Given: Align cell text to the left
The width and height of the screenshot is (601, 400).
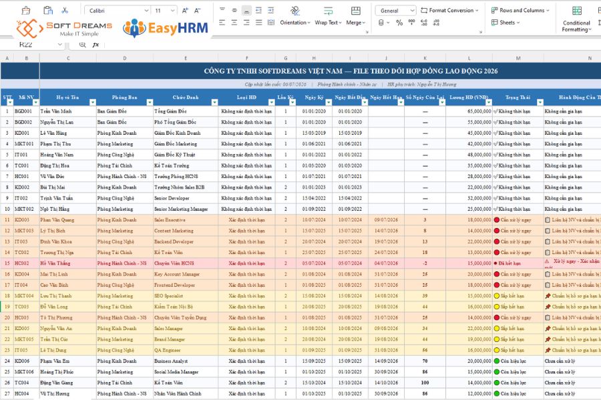Looking at the screenshot, I should [x=222, y=23].
